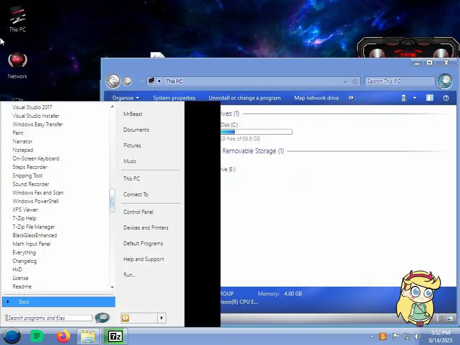
Task: Open Notepad from programs list
Action: pyautogui.click(x=23, y=150)
